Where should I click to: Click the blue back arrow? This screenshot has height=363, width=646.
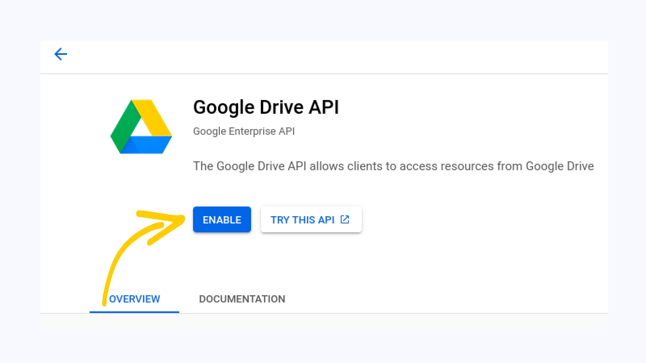61,54
